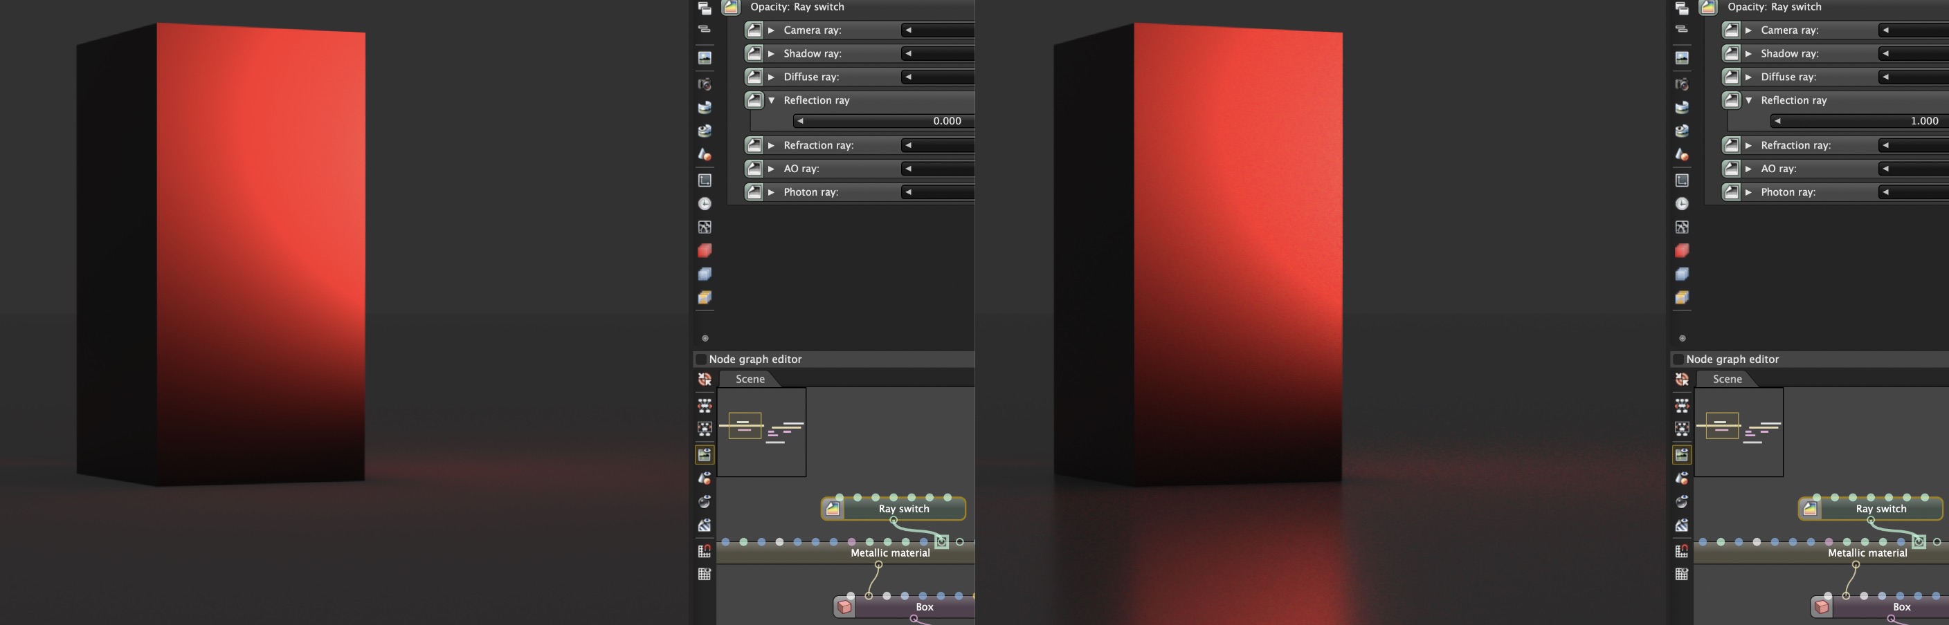
Task: Click the red cube icon in the left inspector sidebar
Action: click(x=705, y=250)
